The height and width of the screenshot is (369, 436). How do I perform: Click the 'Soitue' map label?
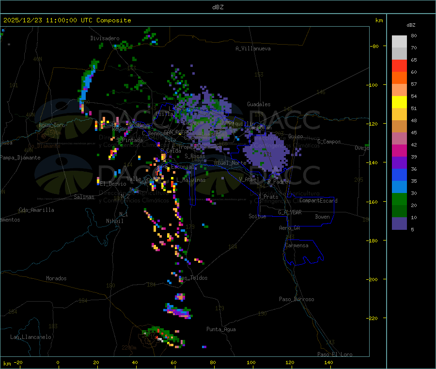(x=257, y=216)
